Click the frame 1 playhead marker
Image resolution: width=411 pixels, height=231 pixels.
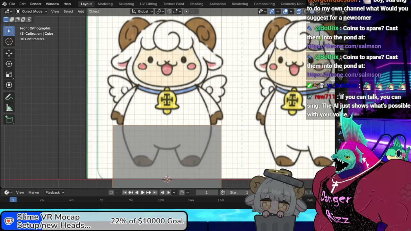click(x=13, y=200)
